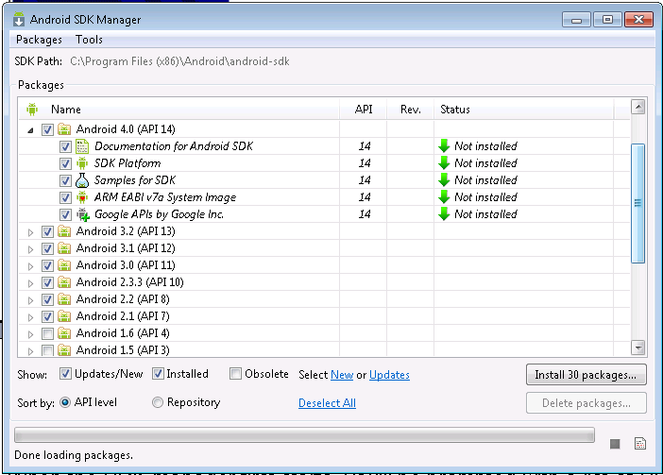The width and height of the screenshot is (663, 475).
Task: Select the Repository sort radio button
Action: [x=158, y=402]
